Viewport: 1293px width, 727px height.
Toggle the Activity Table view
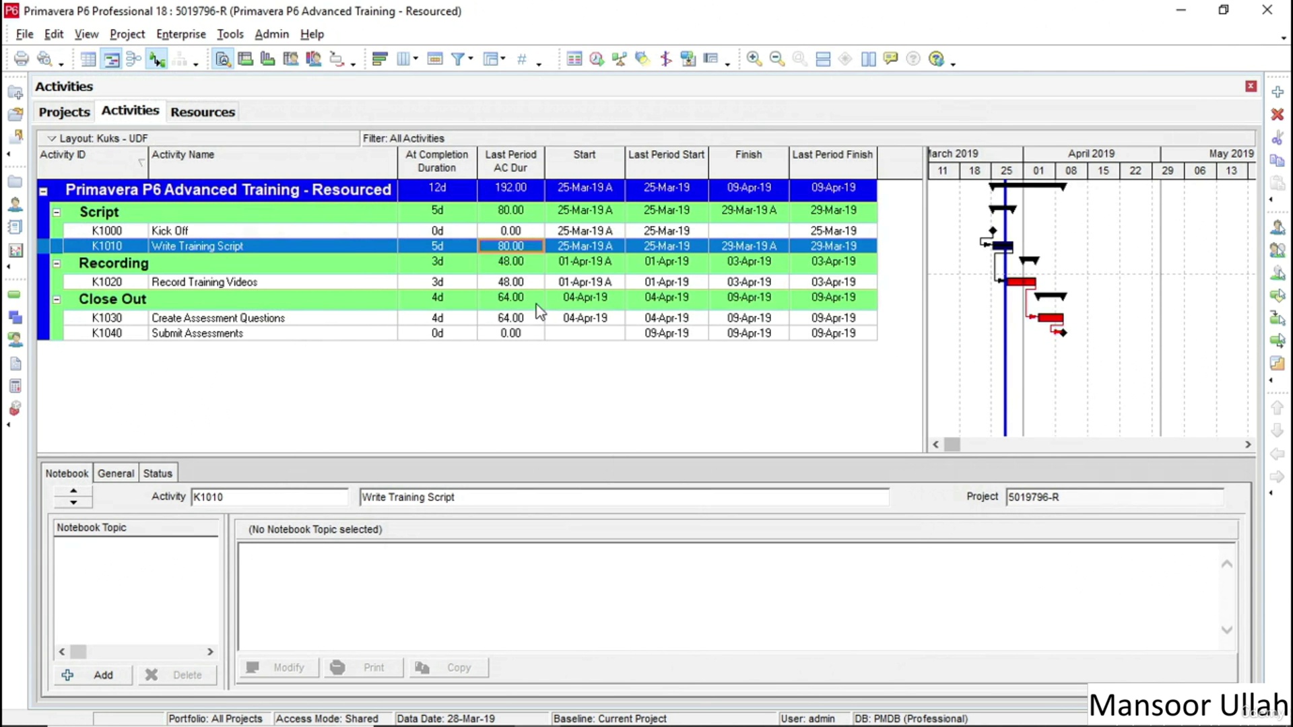[x=88, y=59]
